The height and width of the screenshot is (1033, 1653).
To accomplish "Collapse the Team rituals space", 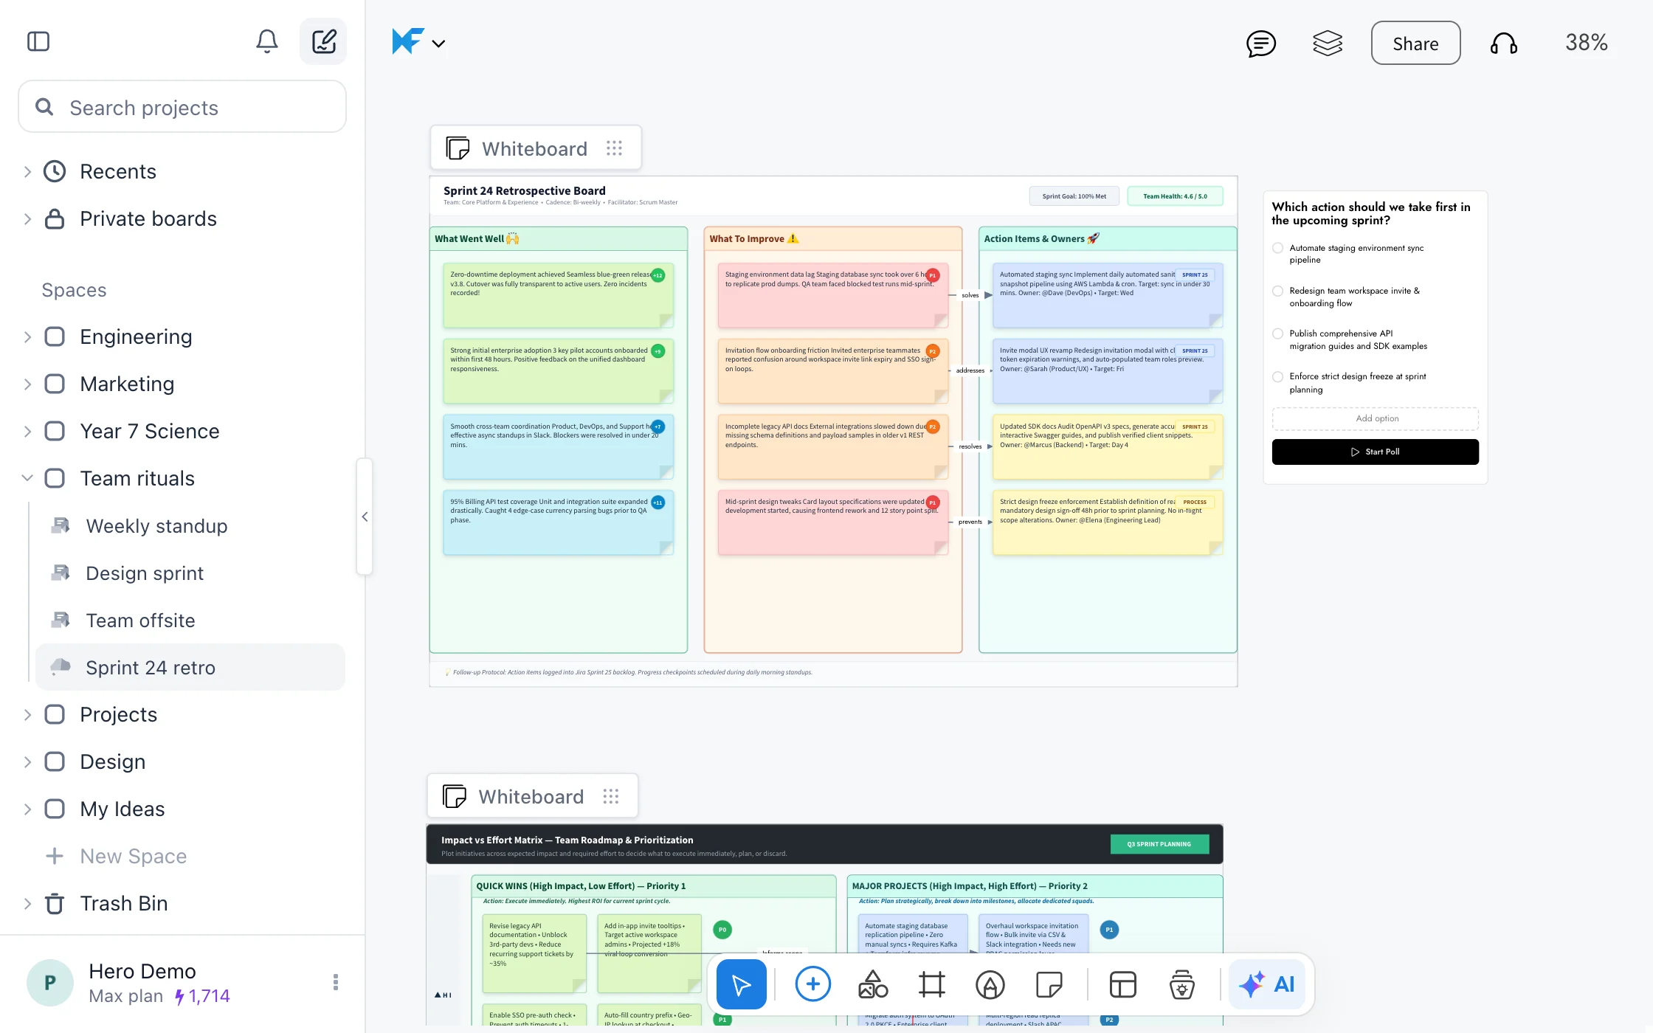I will 27,478.
